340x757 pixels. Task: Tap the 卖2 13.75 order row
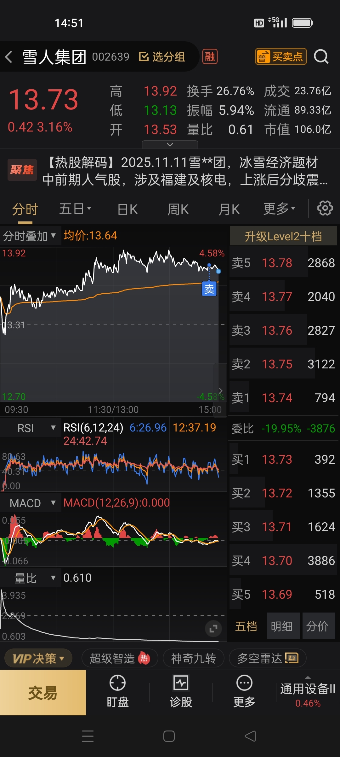coord(283,364)
